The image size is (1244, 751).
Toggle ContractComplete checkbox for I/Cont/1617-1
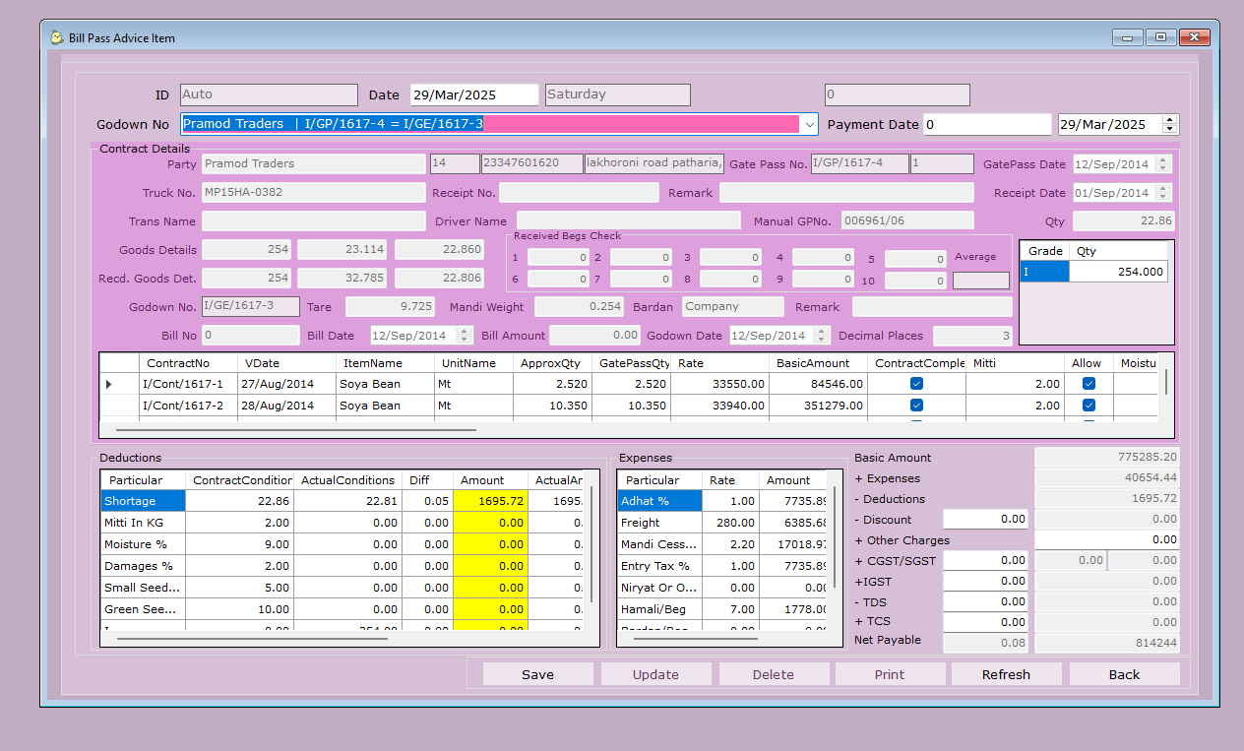(x=916, y=384)
